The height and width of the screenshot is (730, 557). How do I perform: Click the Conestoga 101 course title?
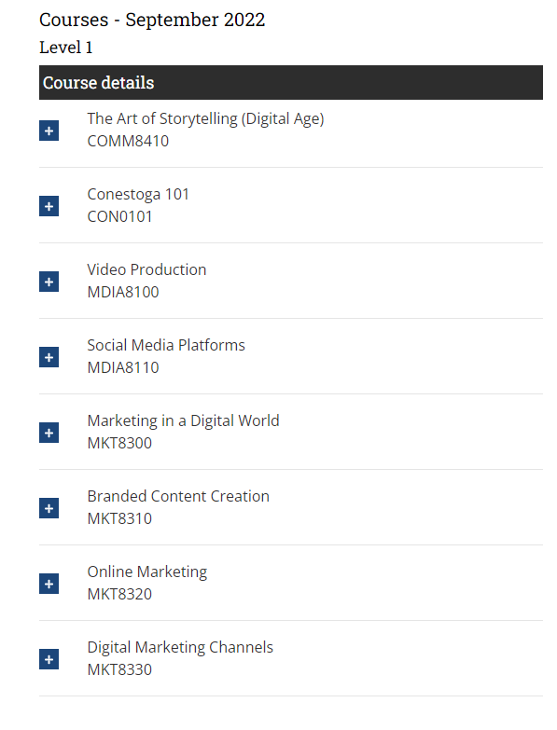tap(138, 194)
